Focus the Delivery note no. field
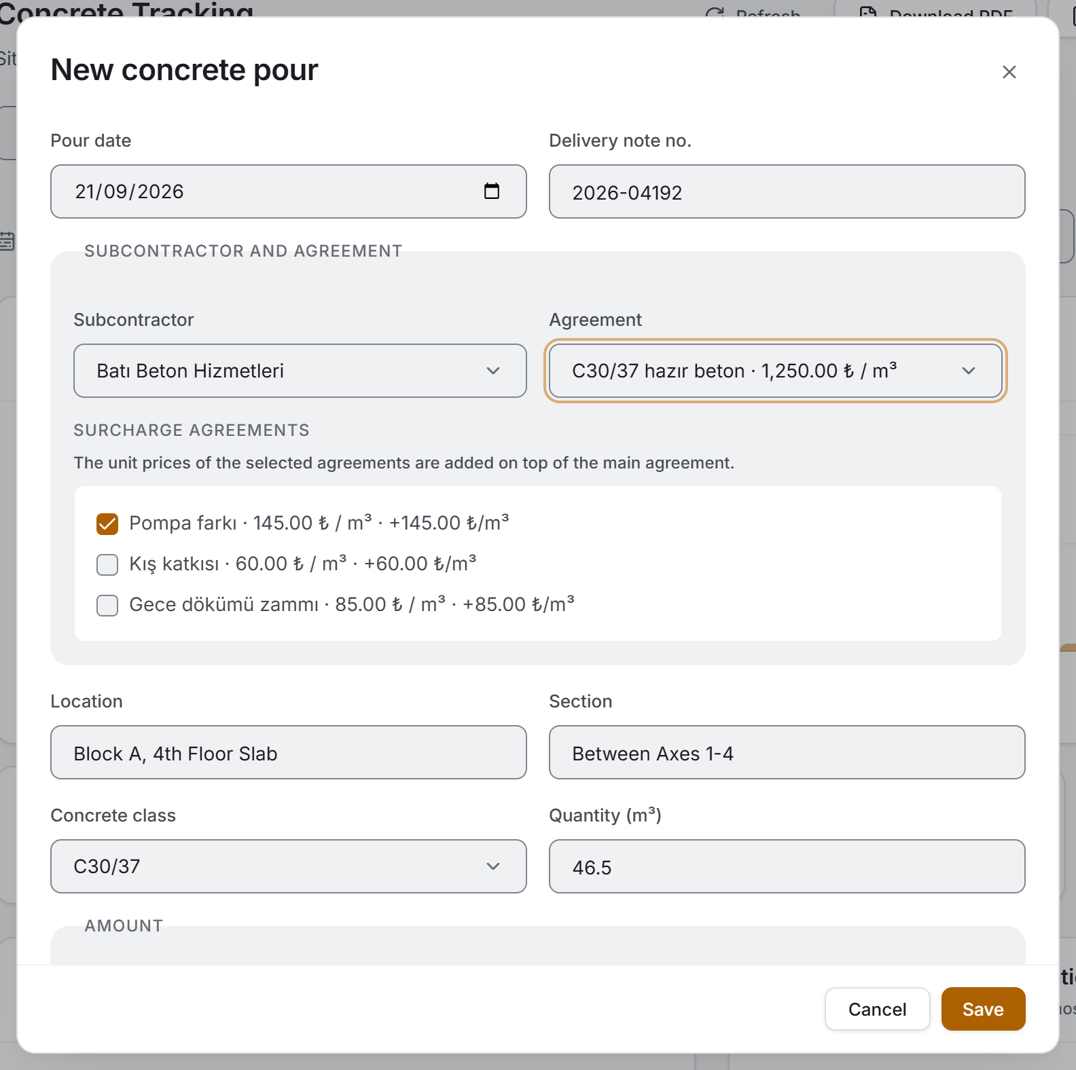The image size is (1076, 1070). (x=787, y=191)
